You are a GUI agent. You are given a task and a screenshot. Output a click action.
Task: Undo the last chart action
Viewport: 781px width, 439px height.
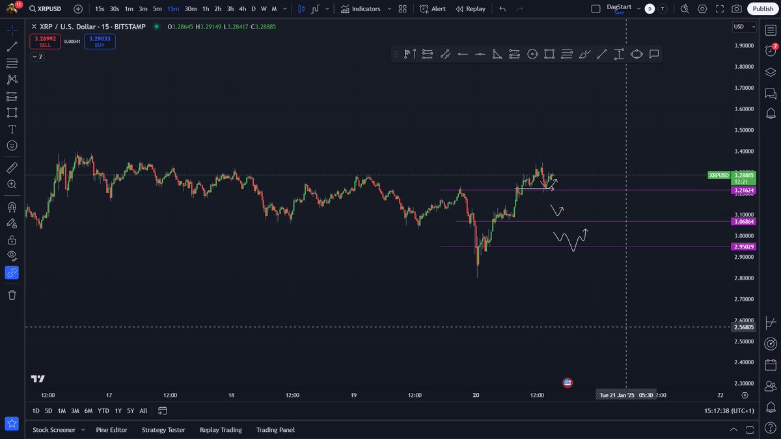502,9
